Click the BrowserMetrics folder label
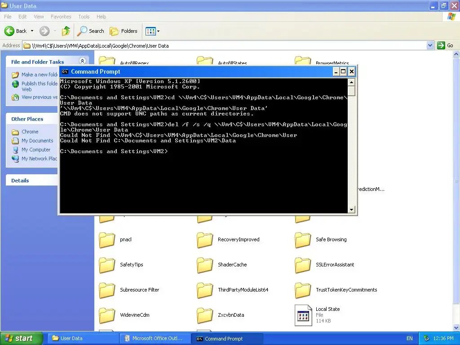This screenshot has height=345, width=460. point(332,63)
